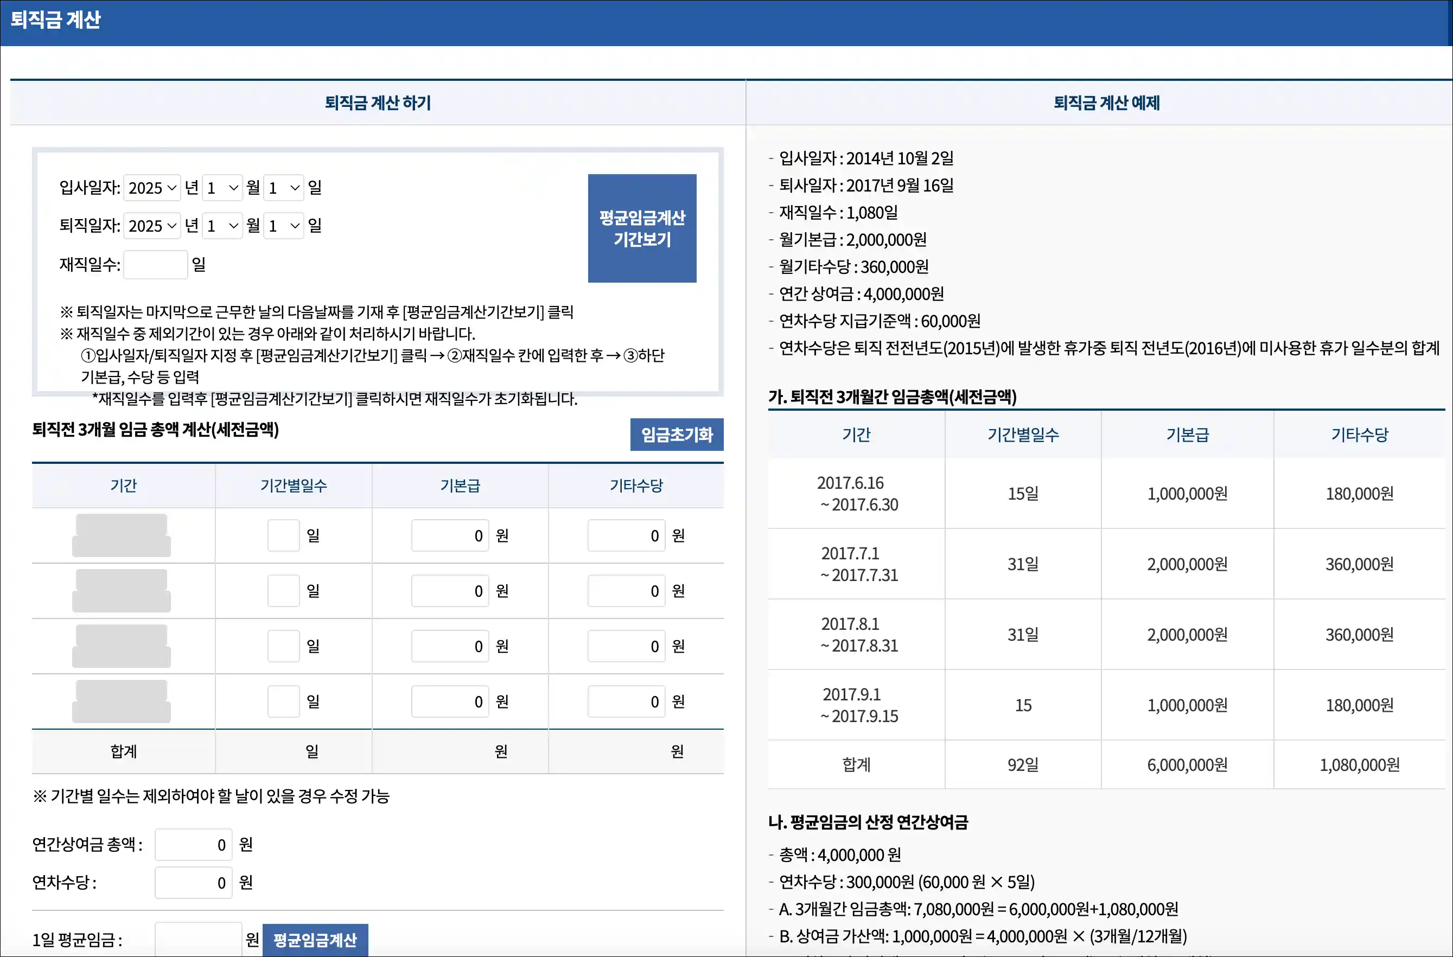Click note 기간별 일수는 제외하여야 할 날이
1453x957 pixels.
(x=211, y=796)
